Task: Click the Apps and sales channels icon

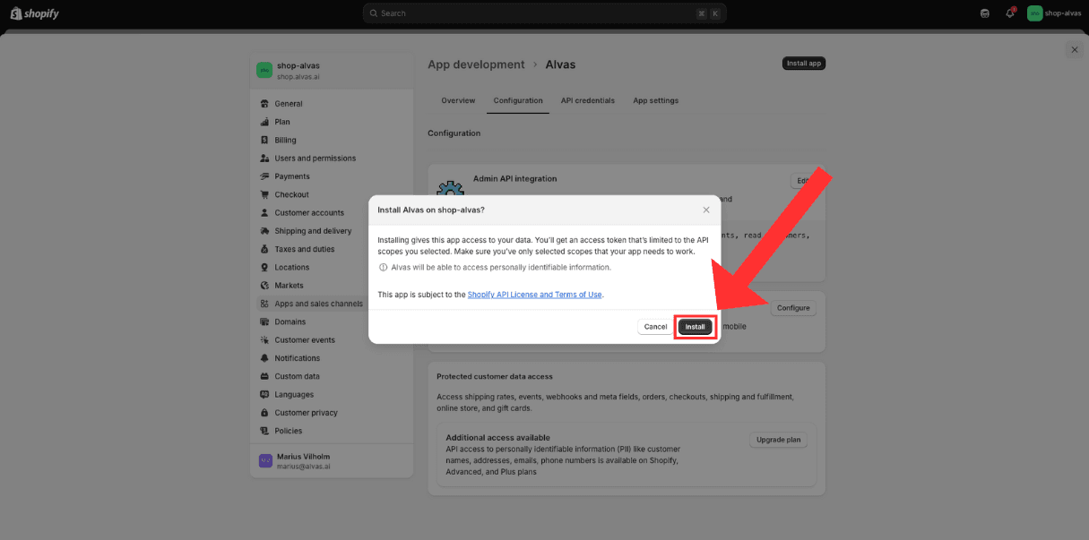Action: click(x=264, y=304)
